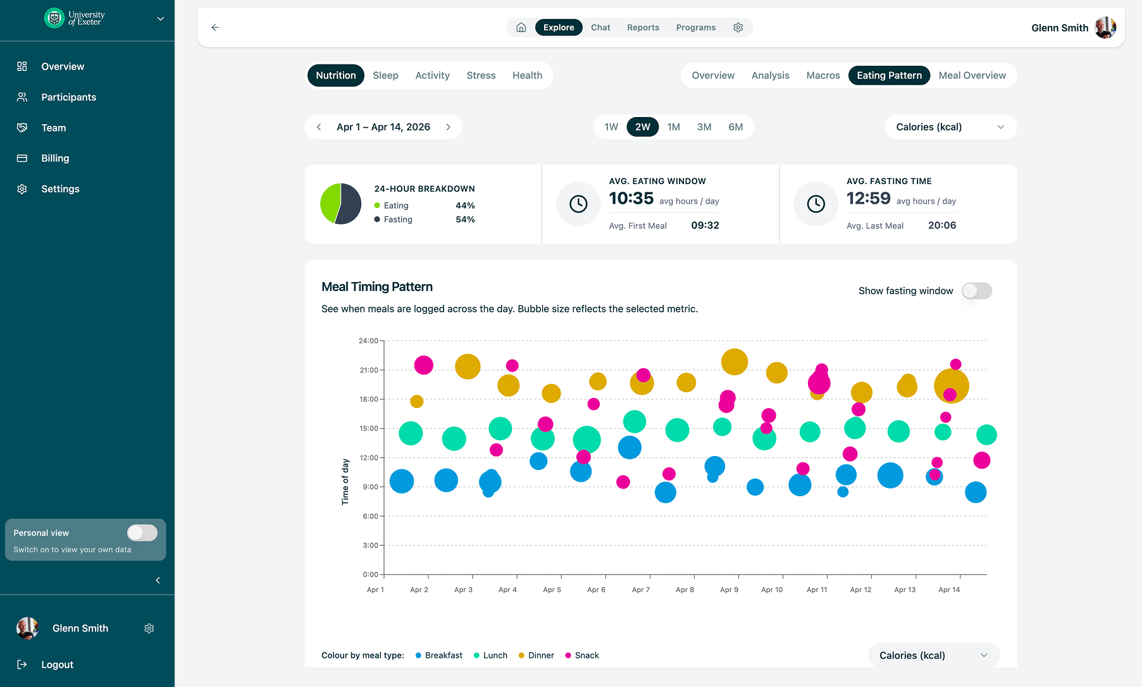Open the Calories (kcal) dropdown below chart
This screenshot has height=687, width=1142.
(934, 655)
